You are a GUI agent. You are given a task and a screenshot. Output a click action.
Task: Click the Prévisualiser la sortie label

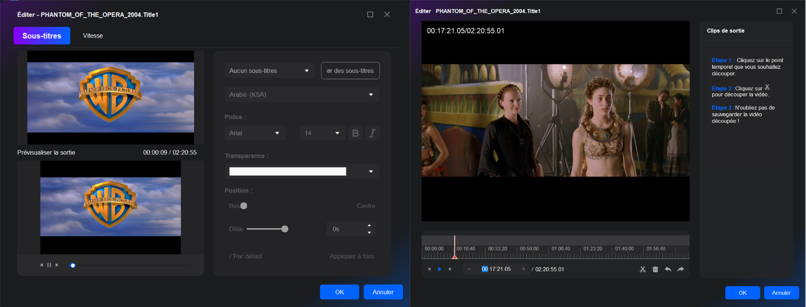[x=46, y=153]
